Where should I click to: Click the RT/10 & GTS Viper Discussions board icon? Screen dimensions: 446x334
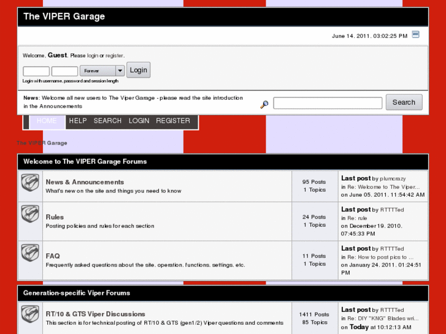pyautogui.click(x=30, y=314)
